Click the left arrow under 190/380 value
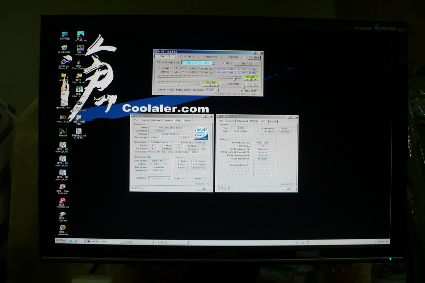 207,85
